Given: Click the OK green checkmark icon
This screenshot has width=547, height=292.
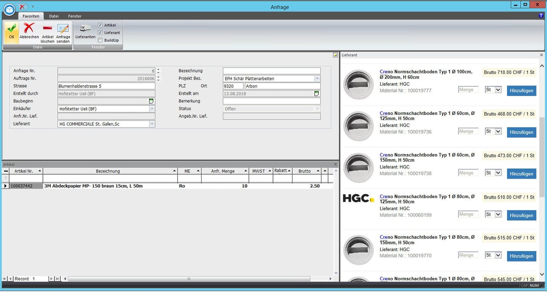Looking at the screenshot, I should coord(12,28).
